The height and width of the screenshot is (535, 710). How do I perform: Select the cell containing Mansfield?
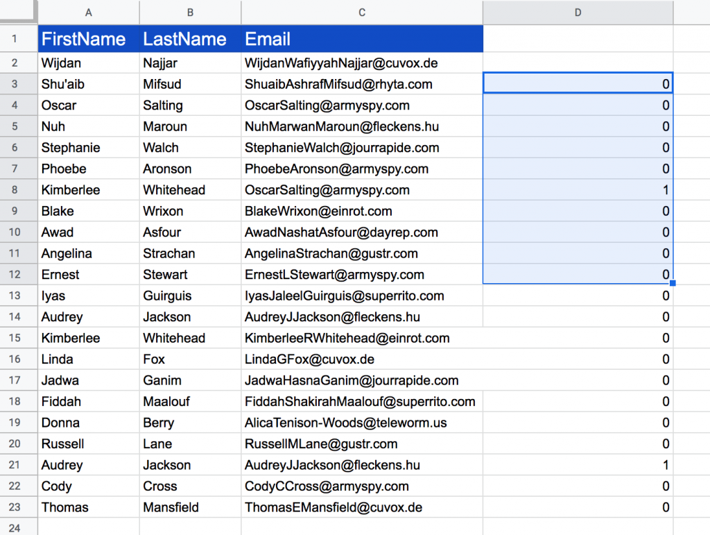[190, 507]
